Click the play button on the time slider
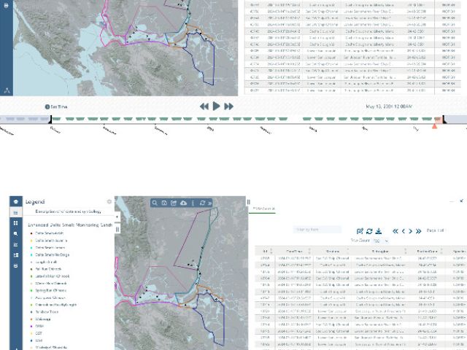Screen dimensions: 467x350 tap(217, 106)
